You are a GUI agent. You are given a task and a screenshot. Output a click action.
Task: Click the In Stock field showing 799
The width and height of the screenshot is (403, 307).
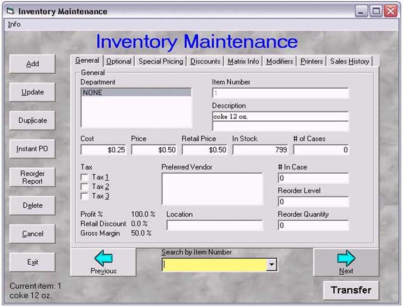[x=260, y=150]
